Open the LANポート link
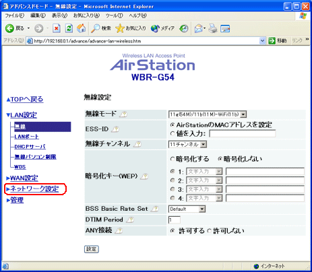Viewport: 312px width, 272px height. [x=26, y=137]
